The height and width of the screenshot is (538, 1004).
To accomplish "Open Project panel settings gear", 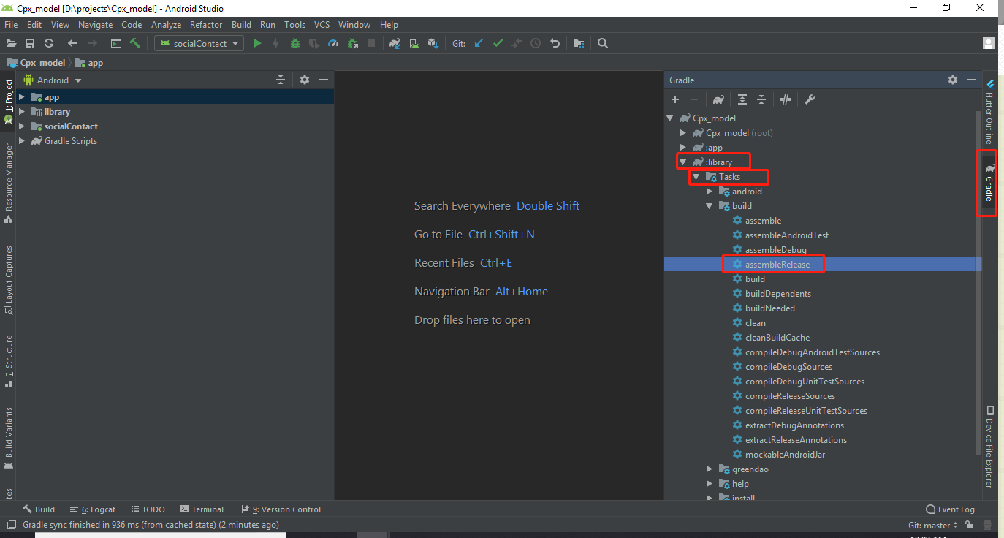I will point(305,80).
